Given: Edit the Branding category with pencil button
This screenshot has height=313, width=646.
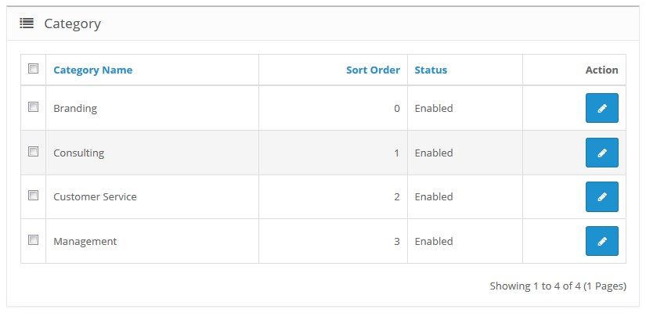Looking at the screenshot, I should pos(602,108).
